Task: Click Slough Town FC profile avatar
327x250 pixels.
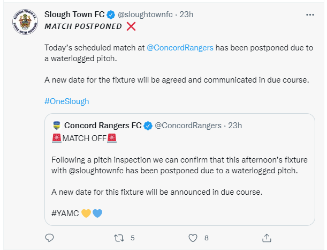Action: 25,22
